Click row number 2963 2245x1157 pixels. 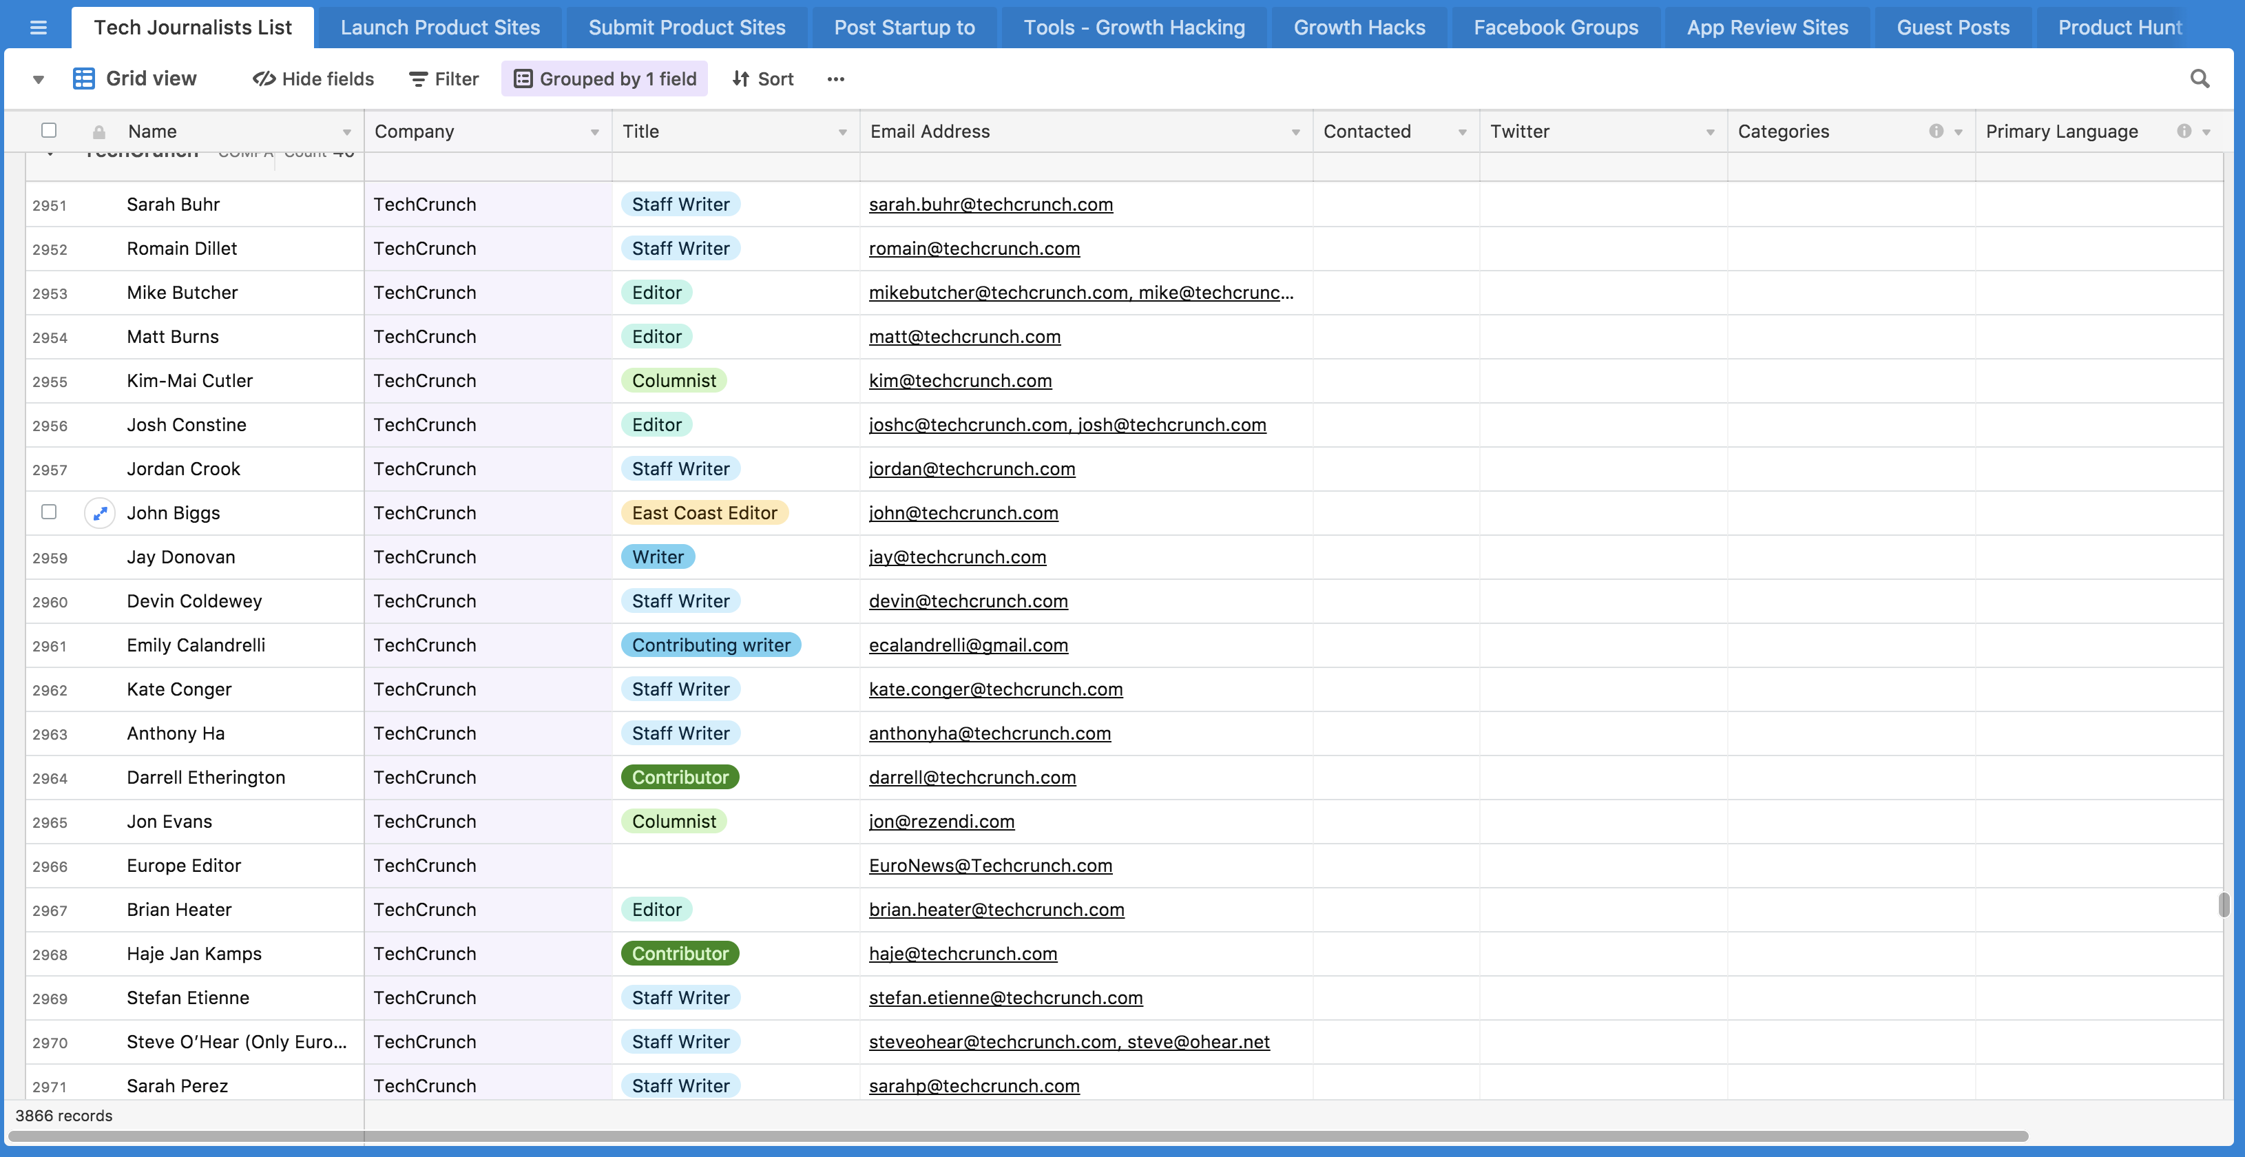click(50, 734)
